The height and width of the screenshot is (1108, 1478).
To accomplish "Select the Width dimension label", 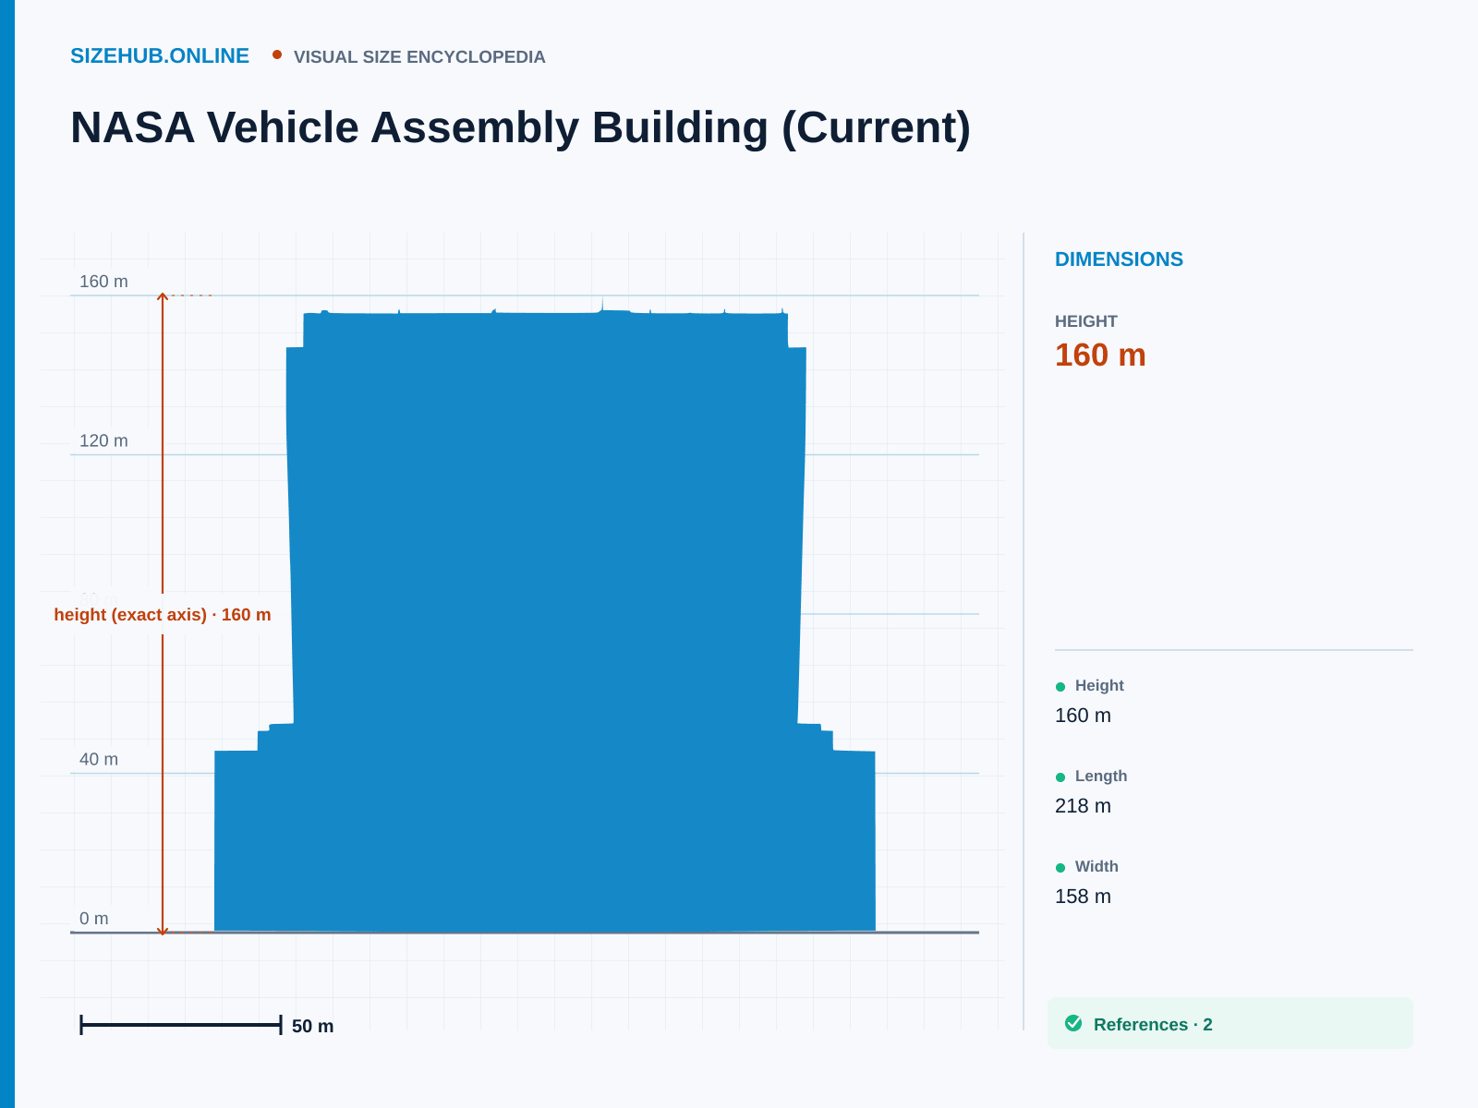I will click(1096, 866).
